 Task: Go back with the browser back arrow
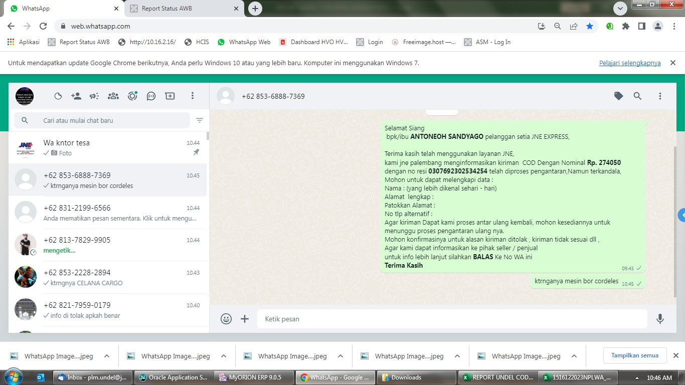point(11,26)
